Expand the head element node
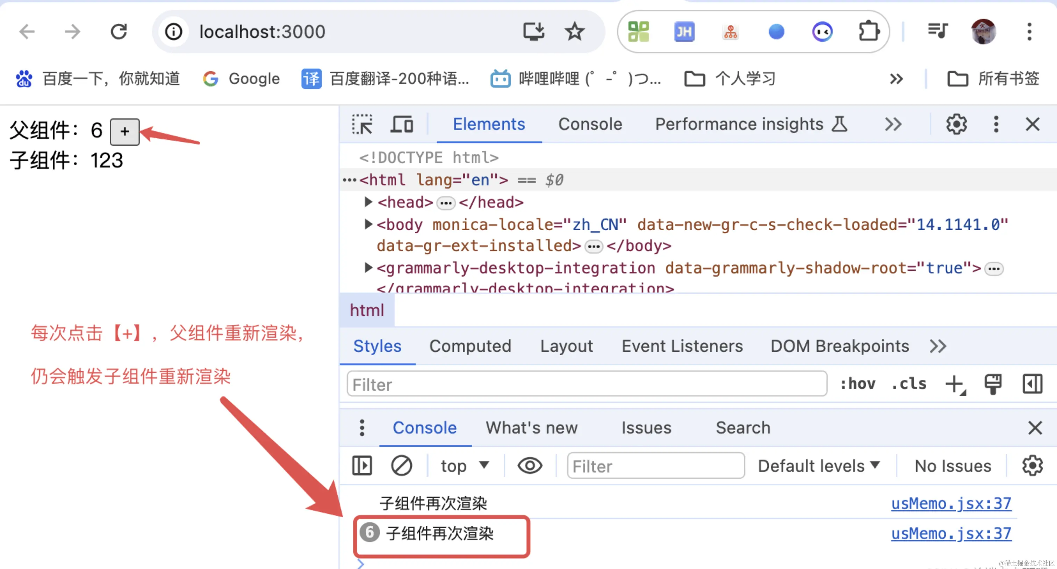1057x569 pixels. (x=368, y=202)
